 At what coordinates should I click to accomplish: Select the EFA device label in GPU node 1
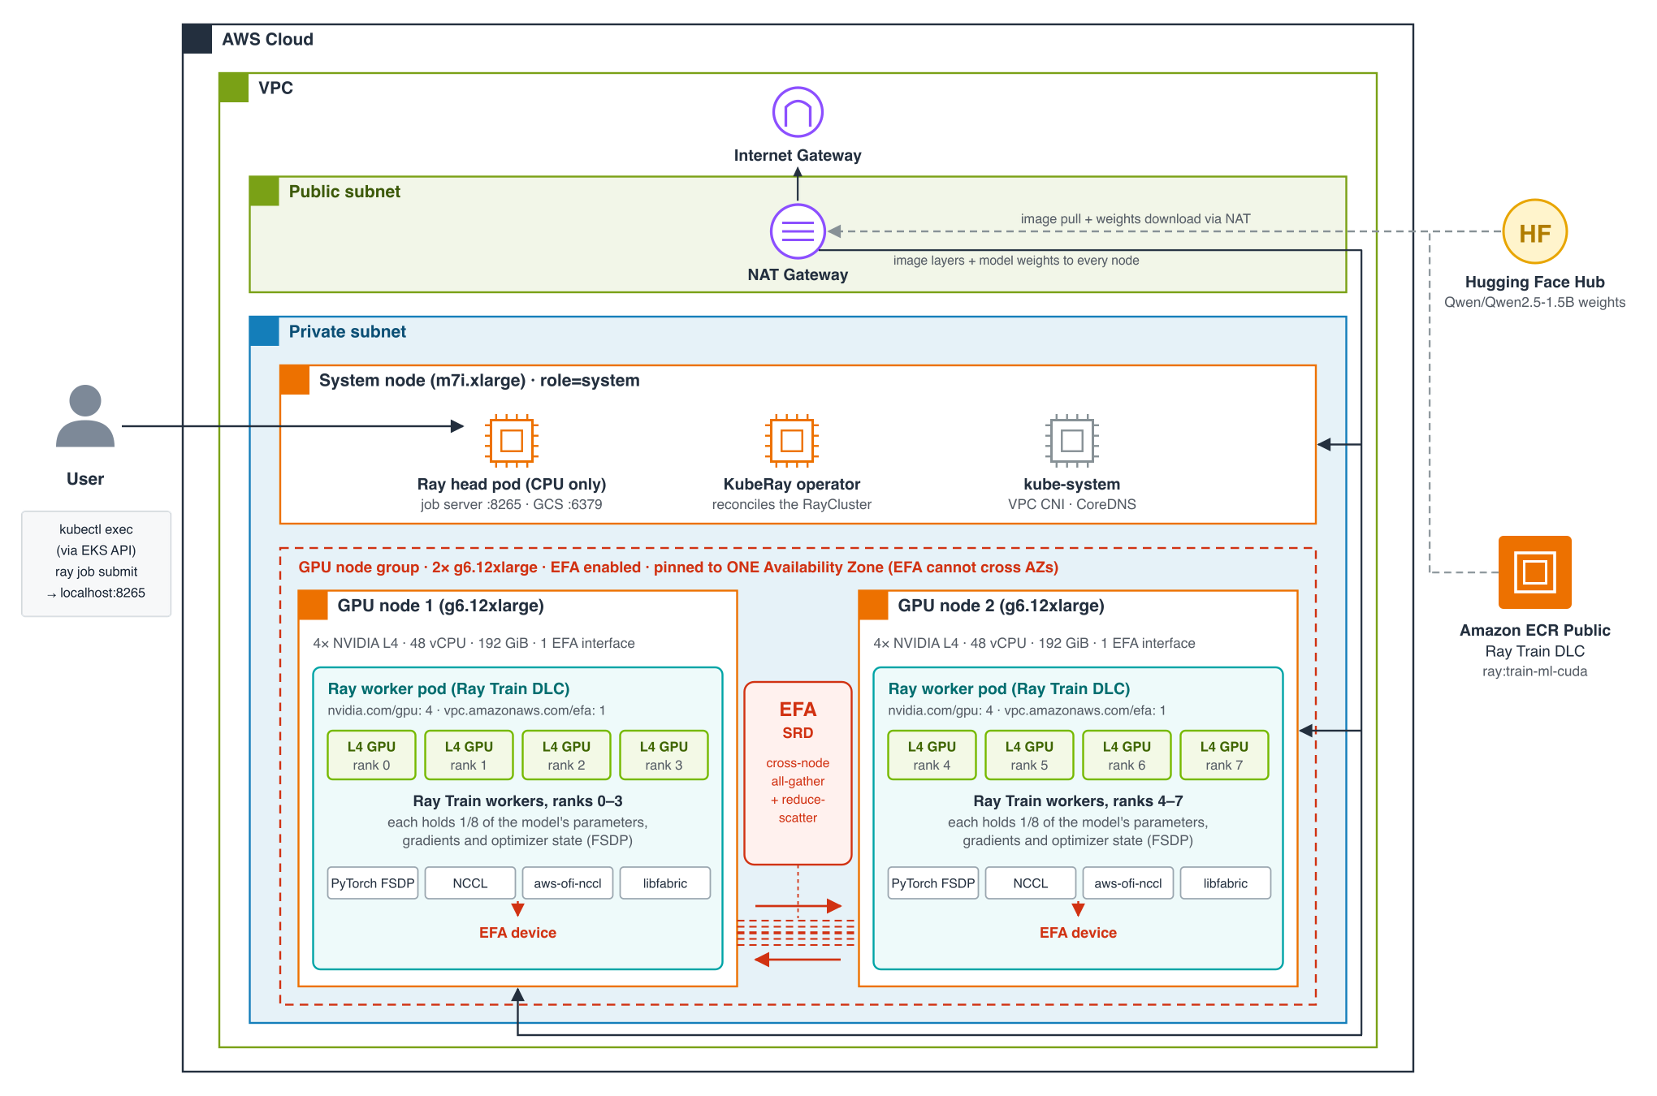tap(517, 933)
